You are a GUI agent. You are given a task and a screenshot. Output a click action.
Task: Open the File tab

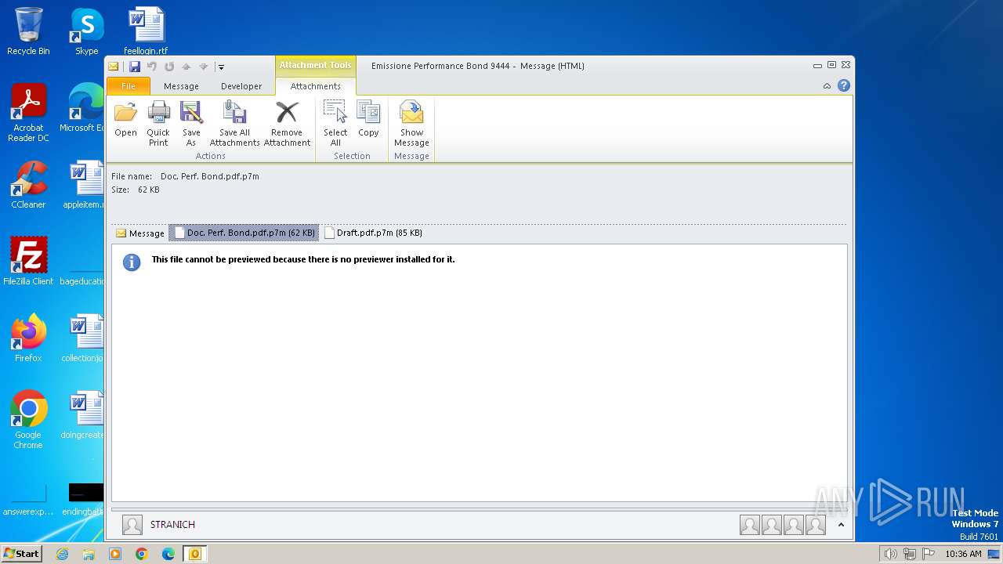click(129, 86)
